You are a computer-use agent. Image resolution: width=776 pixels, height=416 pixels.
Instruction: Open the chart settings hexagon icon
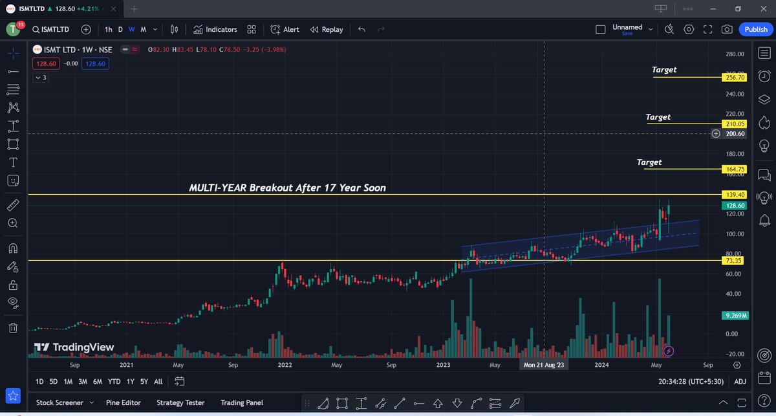[x=689, y=29]
